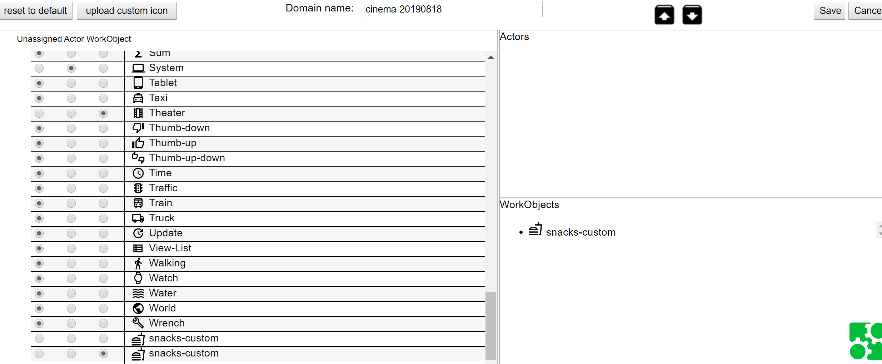Image resolution: width=882 pixels, height=364 pixels.
Task: Select the snacks-custom icon in WorkObjects panel
Action: (535, 231)
